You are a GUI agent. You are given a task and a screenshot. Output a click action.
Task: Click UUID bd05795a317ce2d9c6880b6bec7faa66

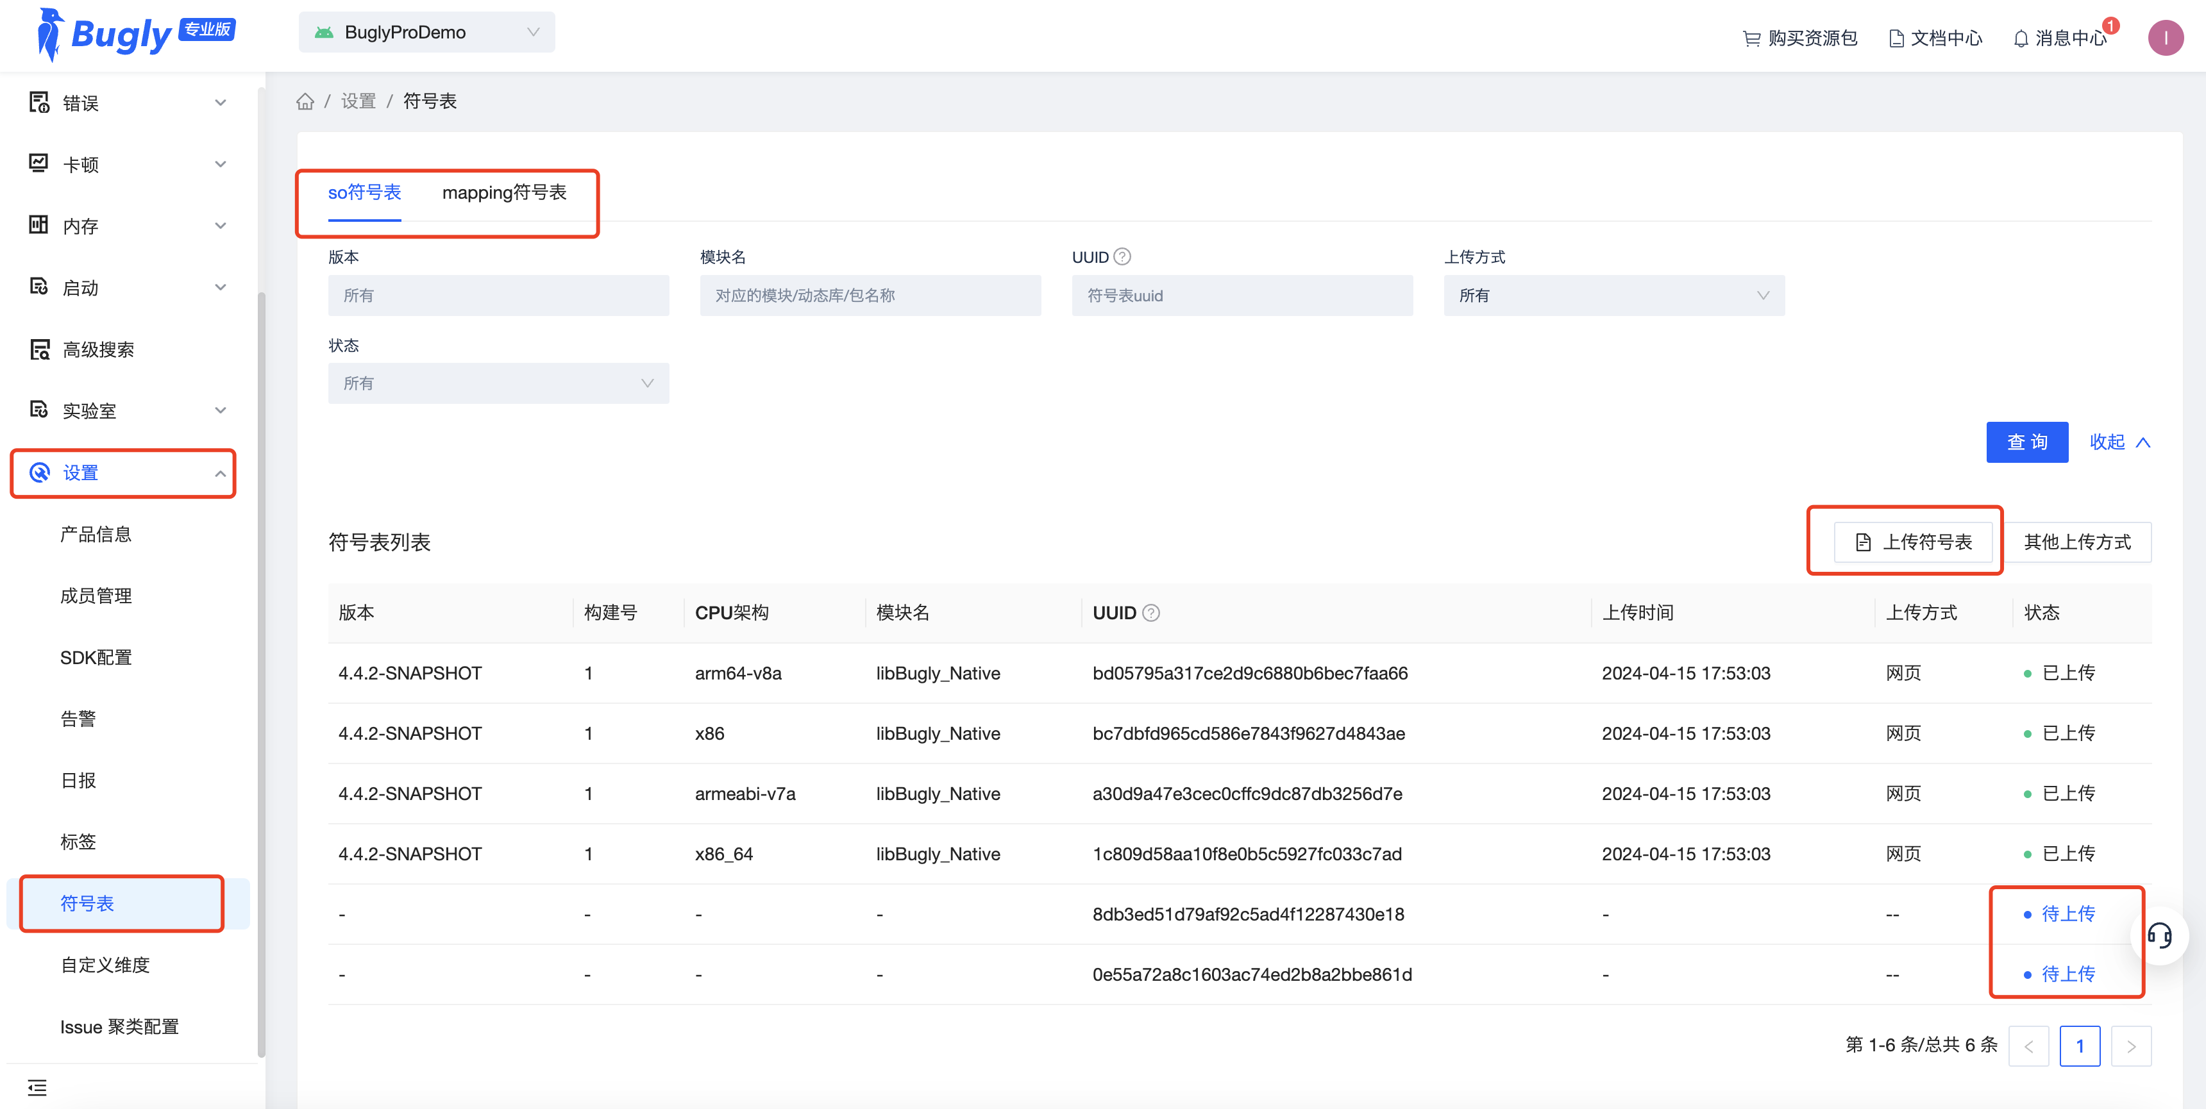(x=1249, y=673)
